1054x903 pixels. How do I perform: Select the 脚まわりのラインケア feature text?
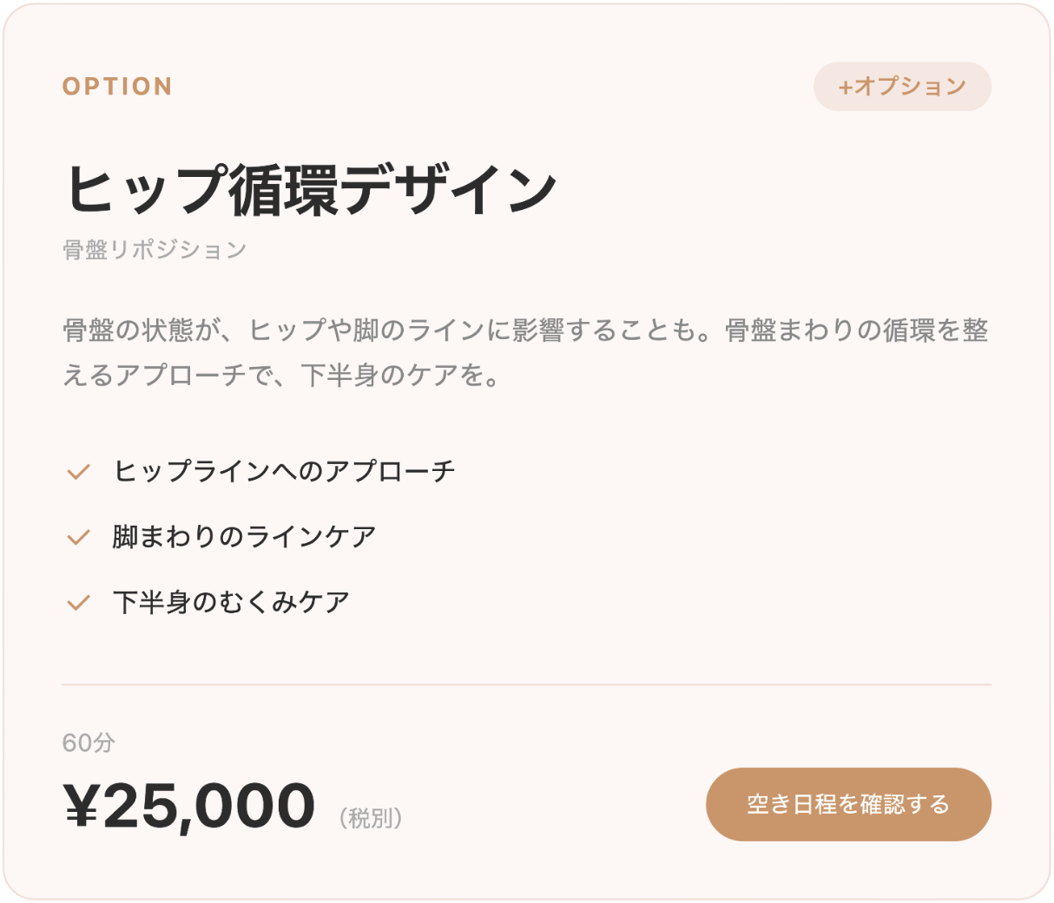tap(244, 537)
